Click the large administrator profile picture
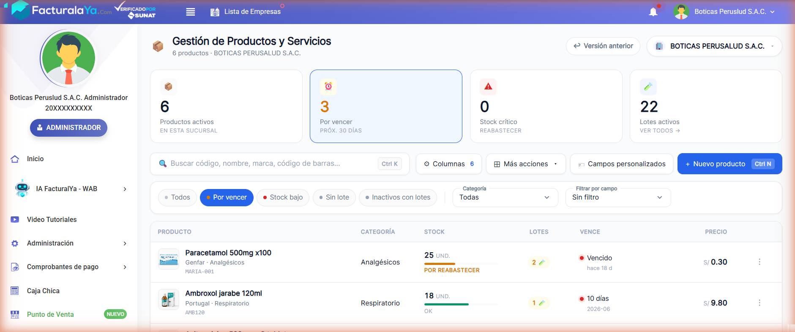 68,58
